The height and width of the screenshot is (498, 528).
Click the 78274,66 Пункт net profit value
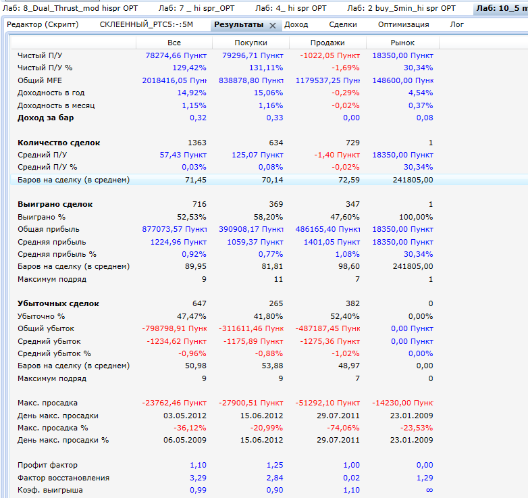click(176, 55)
